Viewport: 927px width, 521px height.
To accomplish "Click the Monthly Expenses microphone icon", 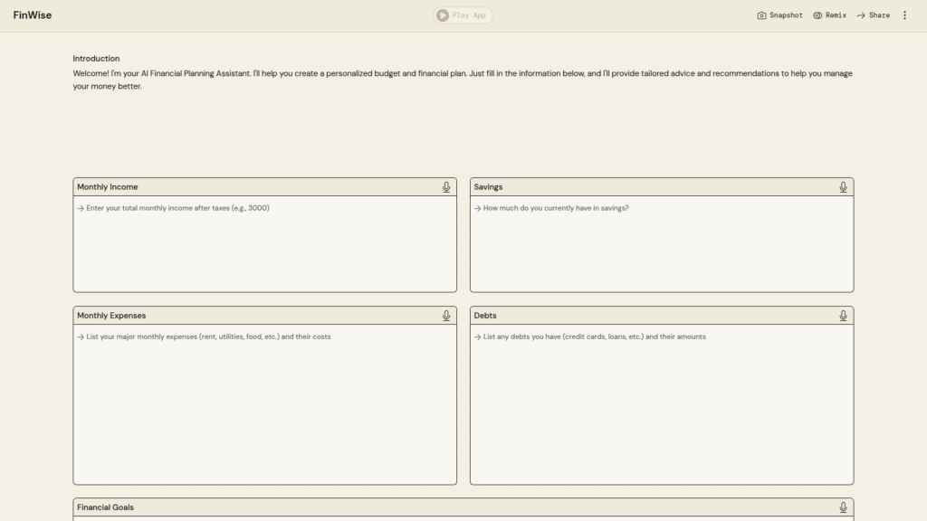I will tap(446, 316).
